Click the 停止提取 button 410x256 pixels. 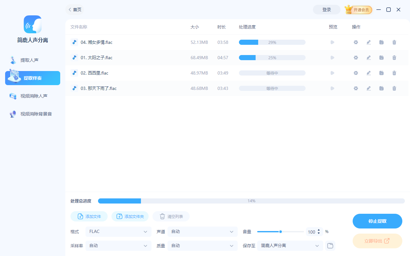(x=377, y=221)
